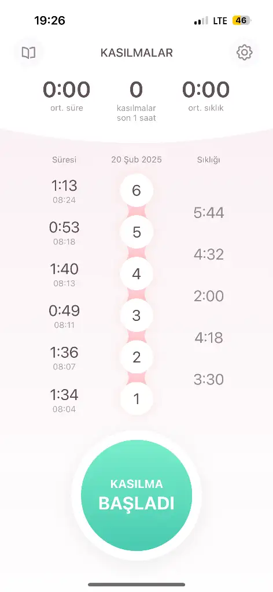Tap the 2:00 frequency value

[209, 296]
